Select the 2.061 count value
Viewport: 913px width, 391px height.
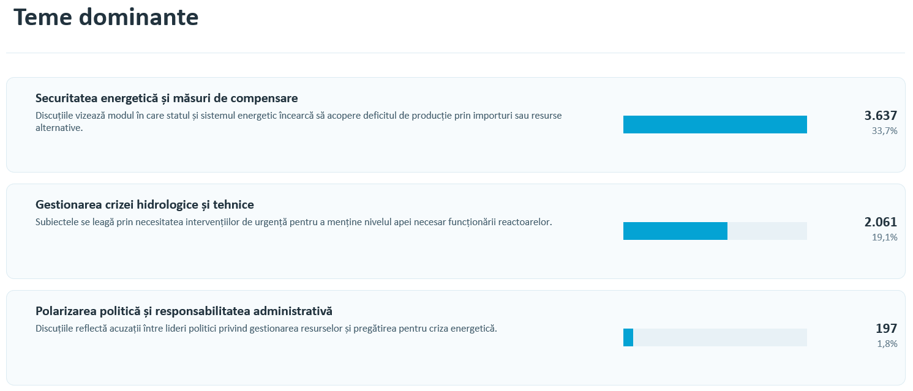(x=881, y=222)
